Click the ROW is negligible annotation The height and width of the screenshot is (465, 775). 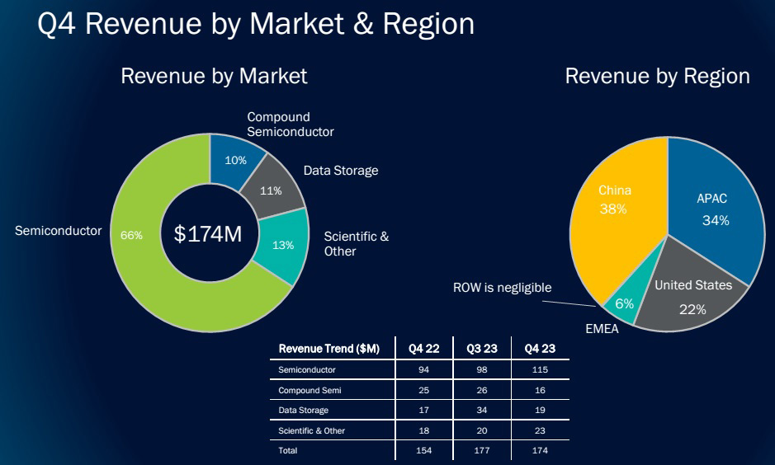502,288
